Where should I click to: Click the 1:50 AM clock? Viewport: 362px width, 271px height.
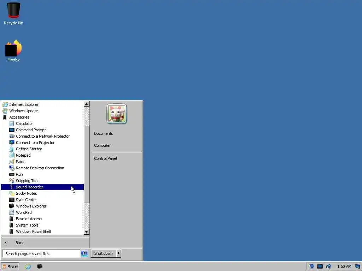pyautogui.click(x=344, y=267)
